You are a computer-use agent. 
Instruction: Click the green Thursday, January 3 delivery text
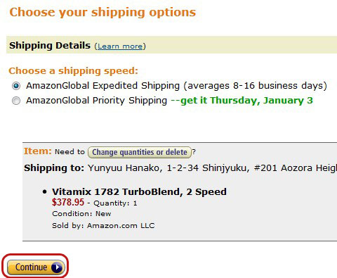pos(242,101)
